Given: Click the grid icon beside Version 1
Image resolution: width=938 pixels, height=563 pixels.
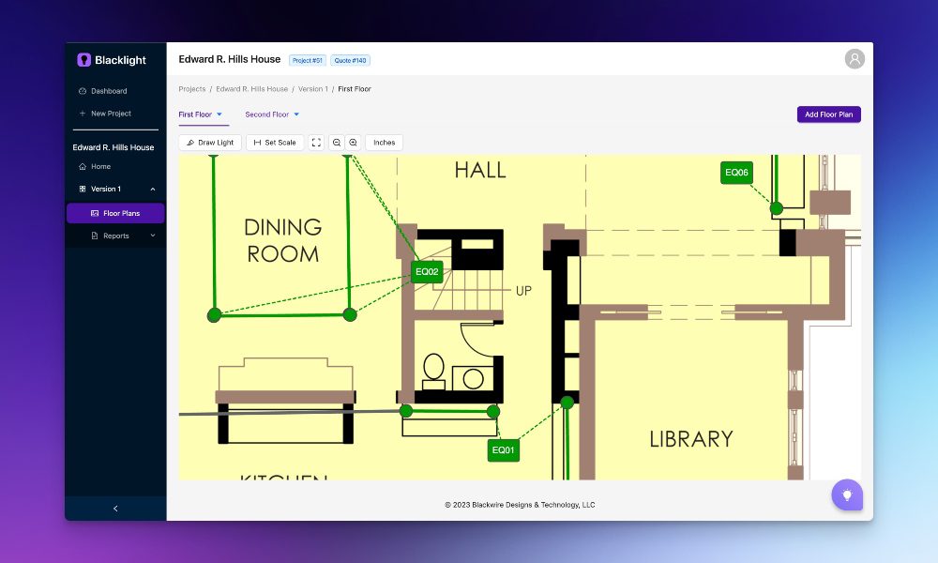Looking at the screenshot, I should (x=83, y=189).
